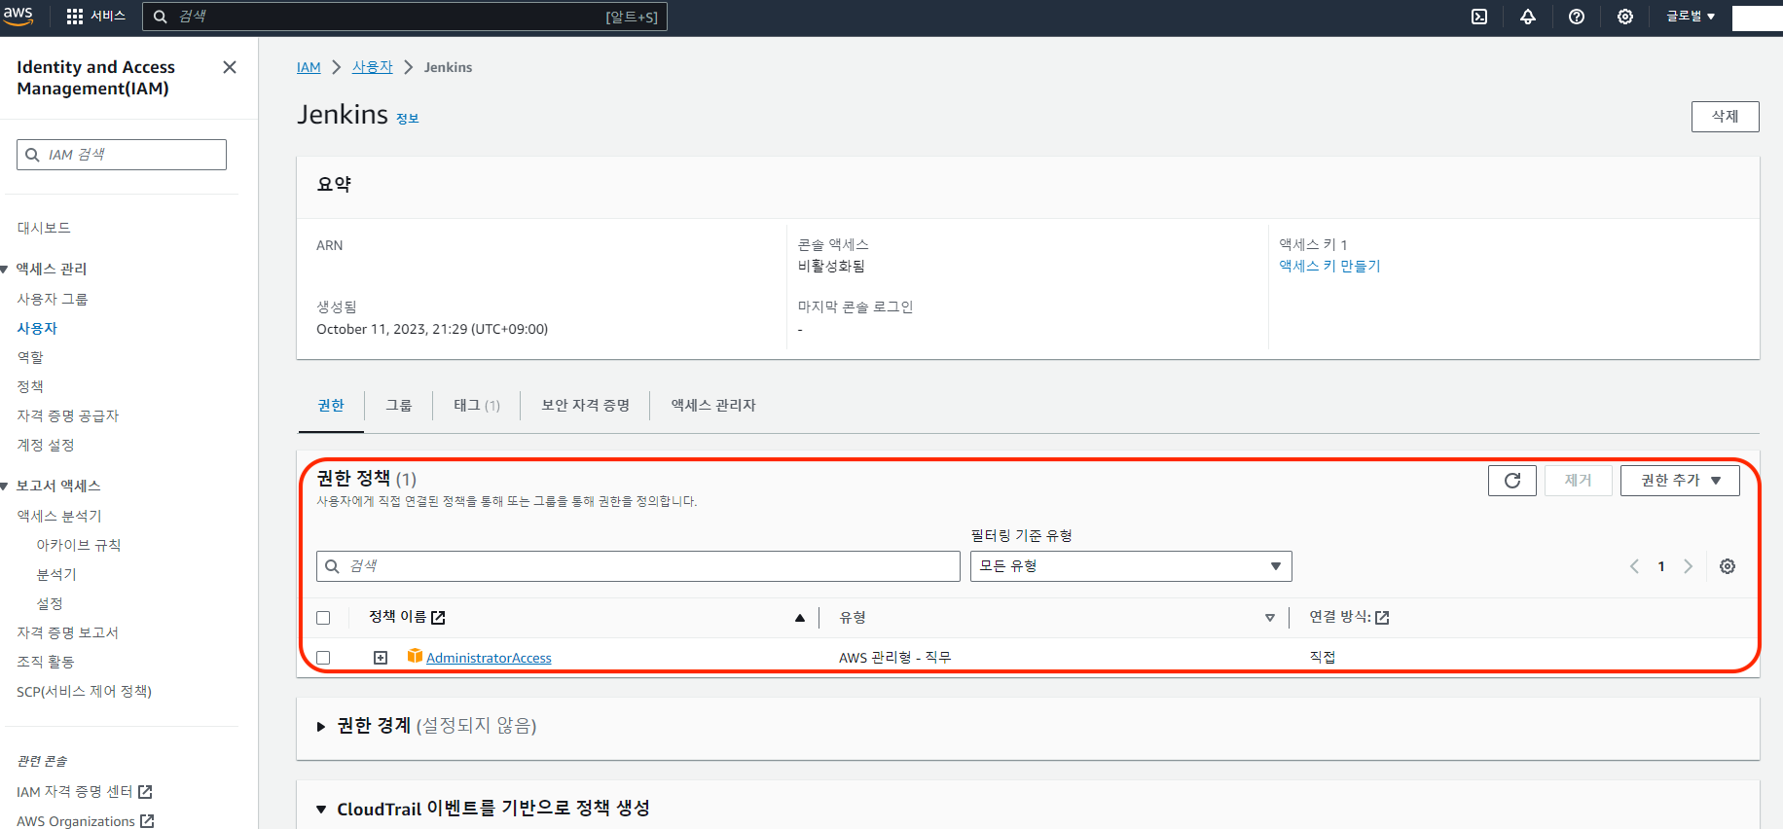Check the AdministratorAccess row checkbox
This screenshot has height=829, width=1783.
(323, 658)
